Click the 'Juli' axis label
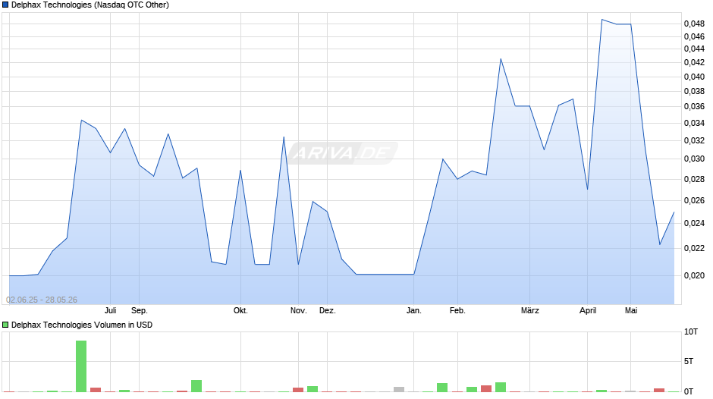Image resolution: width=713 pixels, height=399 pixels. 111,310
